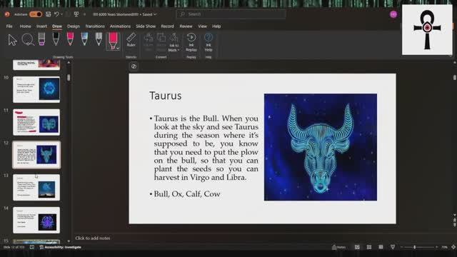
Task: Click the Save icon in title bar
Action: tap(48, 14)
